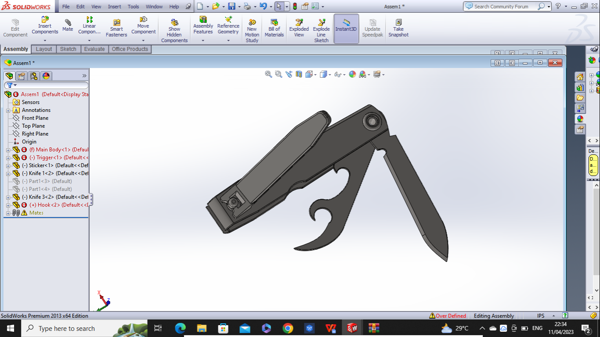Open the File menu

(x=65, y=7)
